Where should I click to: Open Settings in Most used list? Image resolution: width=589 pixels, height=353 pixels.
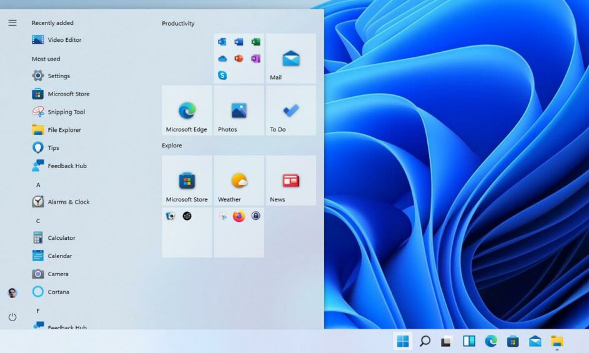(x=51, y=76)
